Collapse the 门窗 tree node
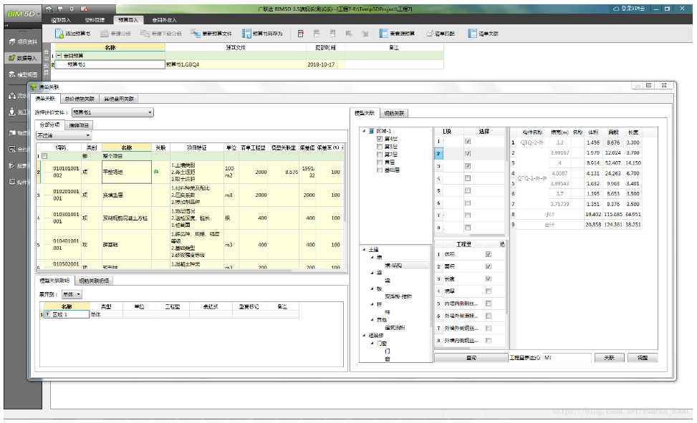The height and width of the screenshot is (423, 697). pos(372,344)
